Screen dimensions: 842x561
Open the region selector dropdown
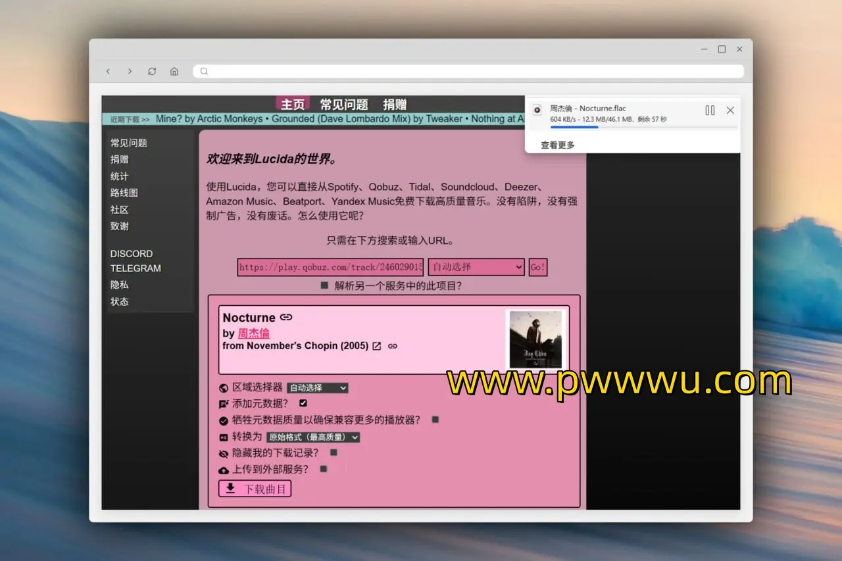(317, 388)
